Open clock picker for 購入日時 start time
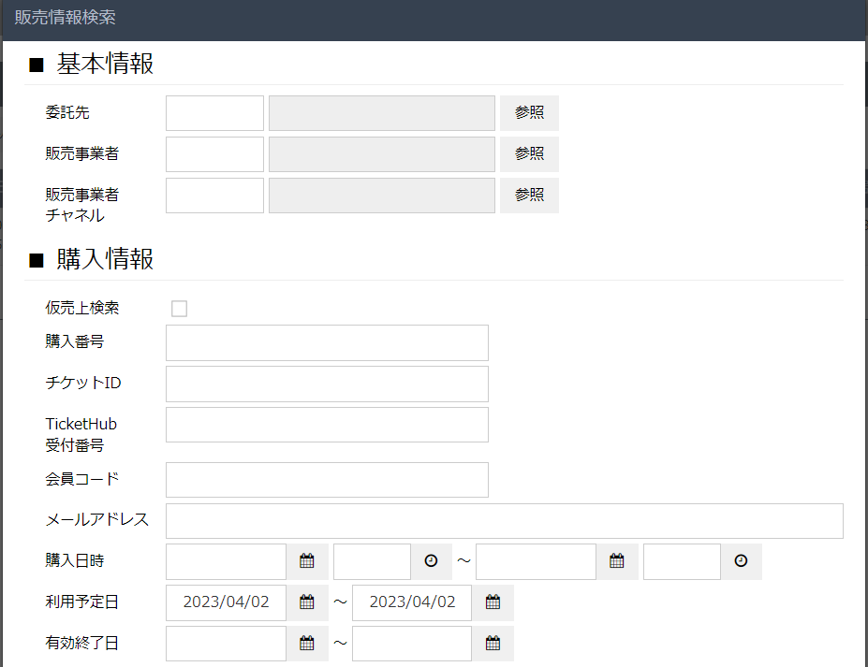868x667 pixels. pyautogui.click(x=431, y=561)
